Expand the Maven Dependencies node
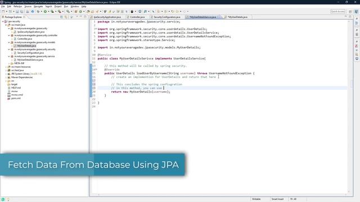The height and width of the screenshot is (202, 360). click(6, 77)
